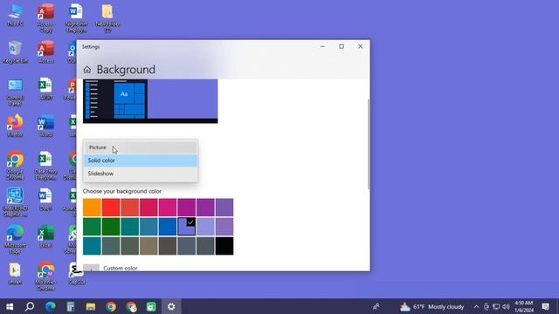Viewport: 559px width, 314px height.
Task: Maximize the Settings window
Action: click(x=342, y=46)
